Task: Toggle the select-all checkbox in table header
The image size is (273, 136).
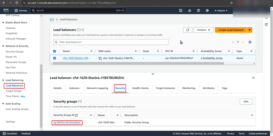Action: coord(55,51)
